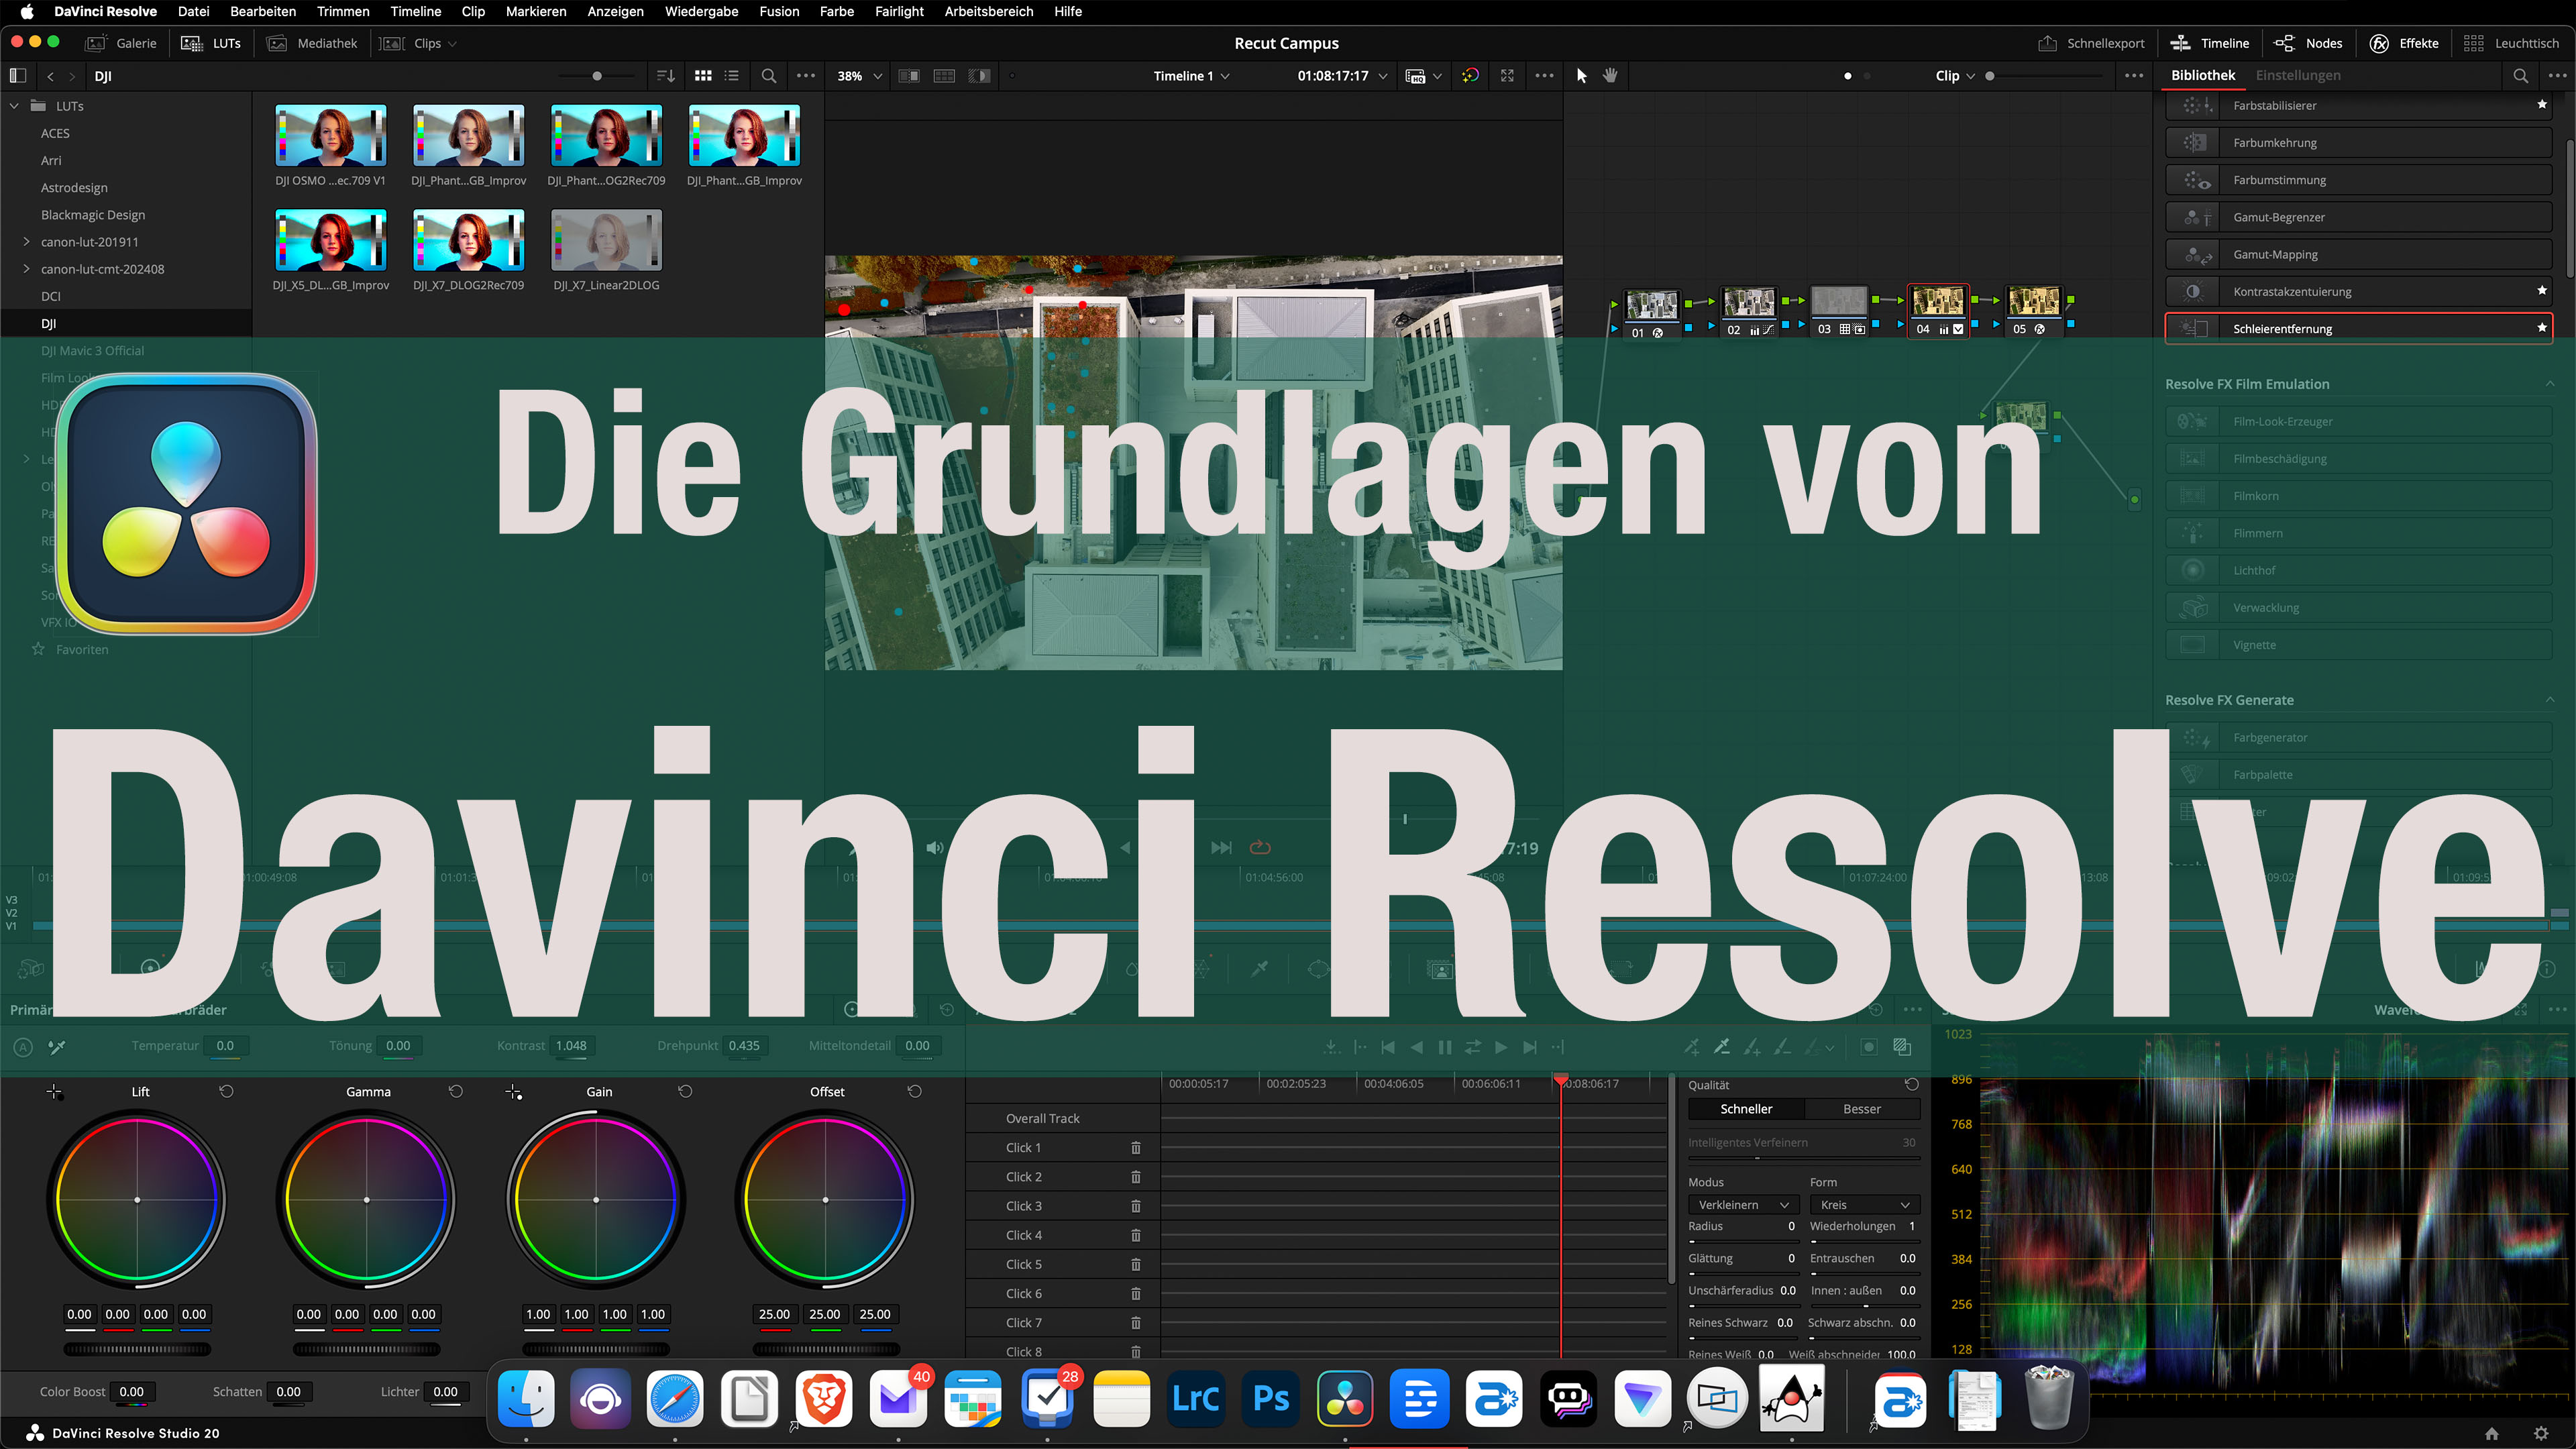Viewport: 2576px width, 1449px height.
Task: Open the Arbeitsbereich menu
Action: [x=989, y=11]
